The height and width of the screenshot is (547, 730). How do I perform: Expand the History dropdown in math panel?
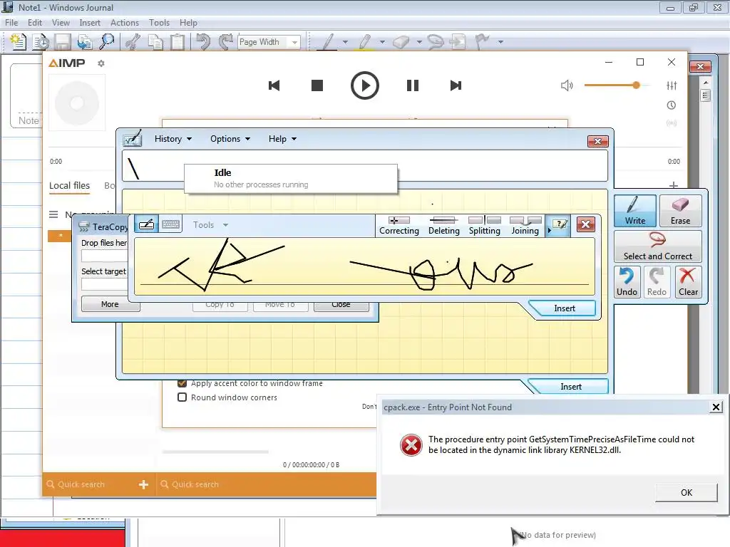(x=173, y=139)
